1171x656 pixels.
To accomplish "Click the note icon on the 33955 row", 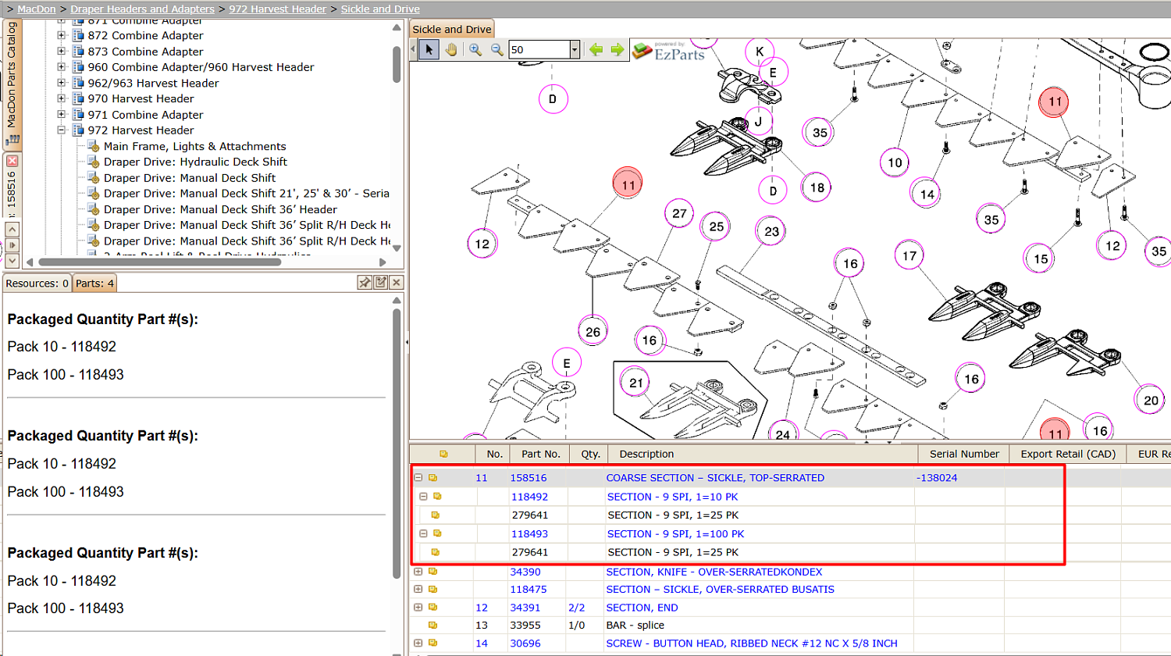I will (x=433, y=626).
